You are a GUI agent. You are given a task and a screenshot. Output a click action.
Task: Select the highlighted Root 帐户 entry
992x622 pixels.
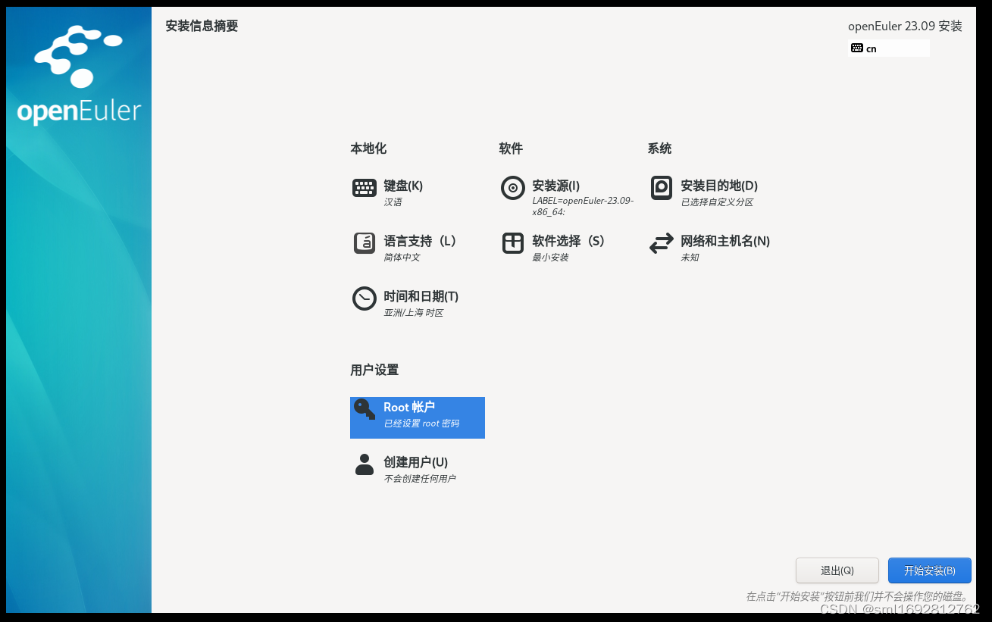pyautogui.click(x=417, y=417)
